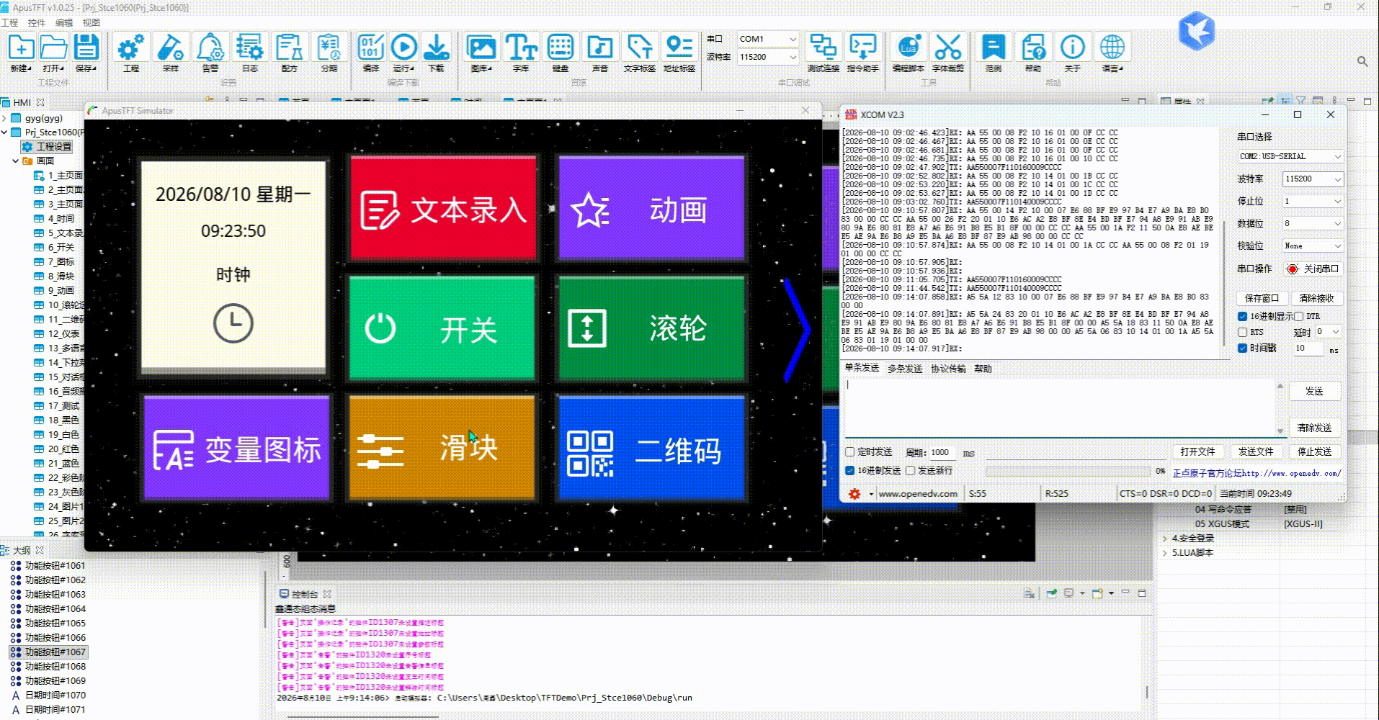Click the XCOM settings gear in status bar

pyautogui.click(x=854, y=494)
